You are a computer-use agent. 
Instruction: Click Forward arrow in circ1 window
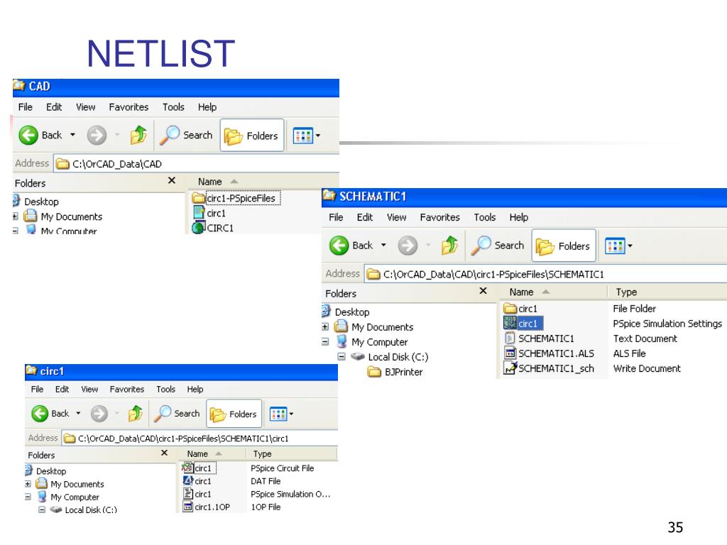tap(99, 414)
